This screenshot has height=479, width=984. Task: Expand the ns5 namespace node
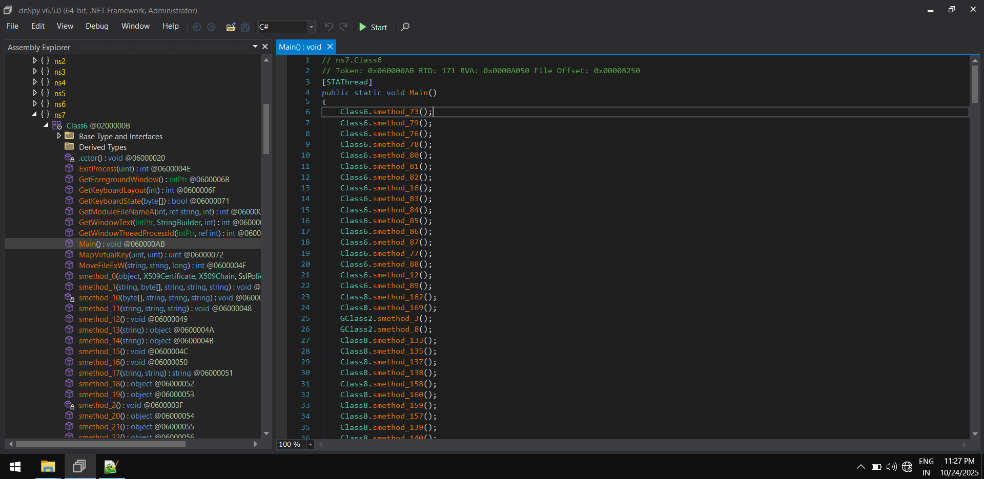(34, 93)
